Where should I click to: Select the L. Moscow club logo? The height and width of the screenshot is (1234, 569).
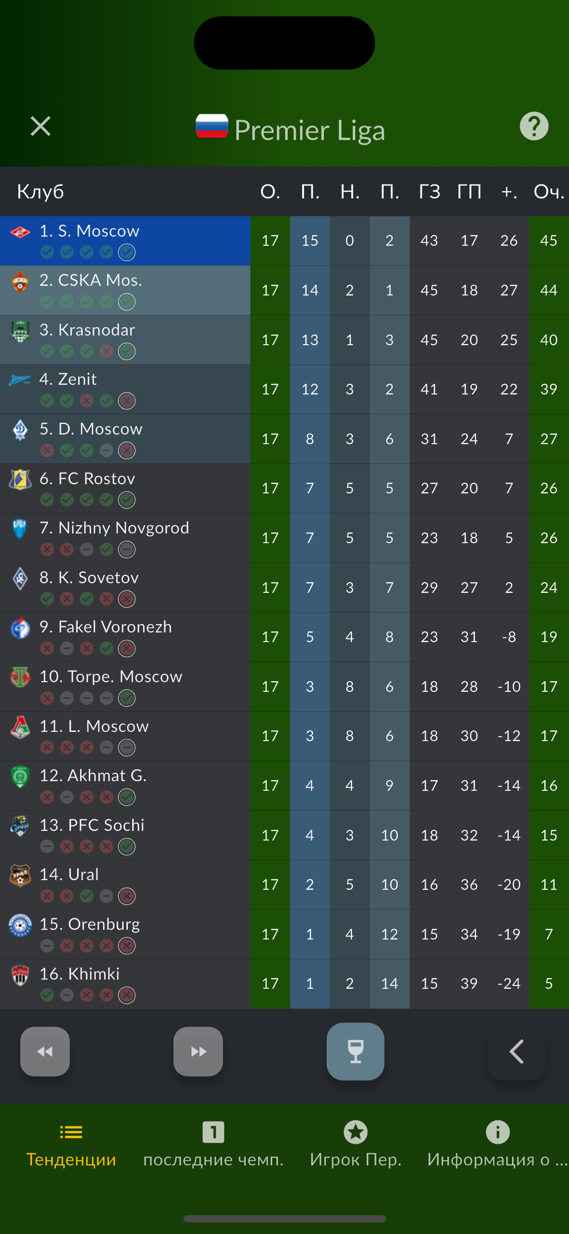pos(20,727)
